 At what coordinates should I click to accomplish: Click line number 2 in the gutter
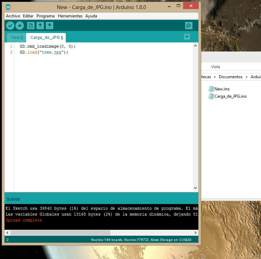11,52
